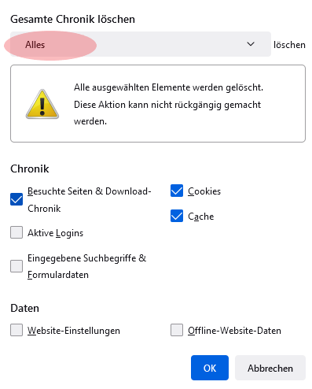Click the Cookies label text
This screenshot has height=389, width=312.
point(204,191)
